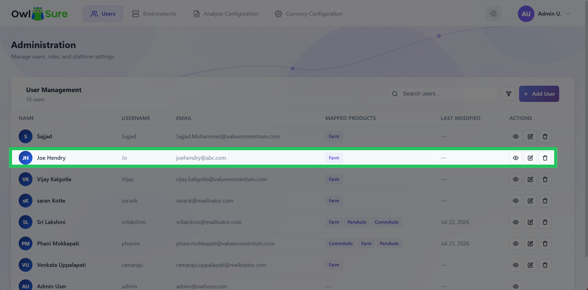This screenshot has height=290, width=588.
Task: Click the NAME column header
Action: 26,118
